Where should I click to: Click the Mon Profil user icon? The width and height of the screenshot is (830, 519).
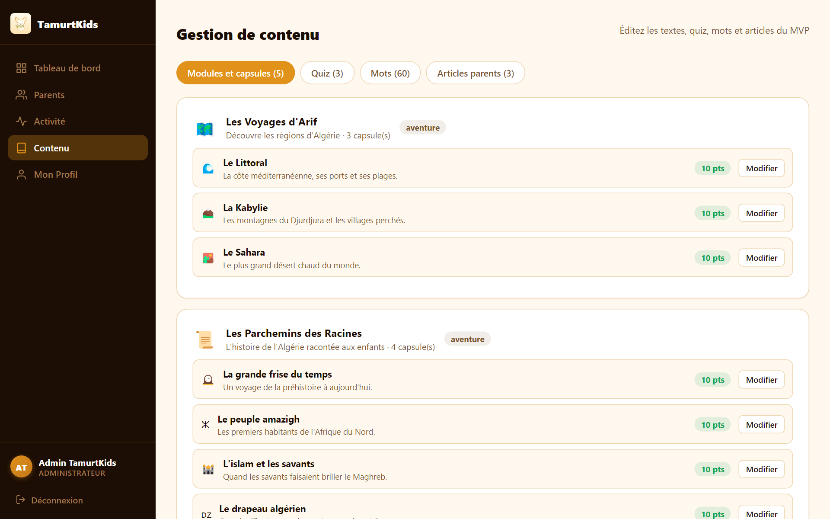coord(21,175)
